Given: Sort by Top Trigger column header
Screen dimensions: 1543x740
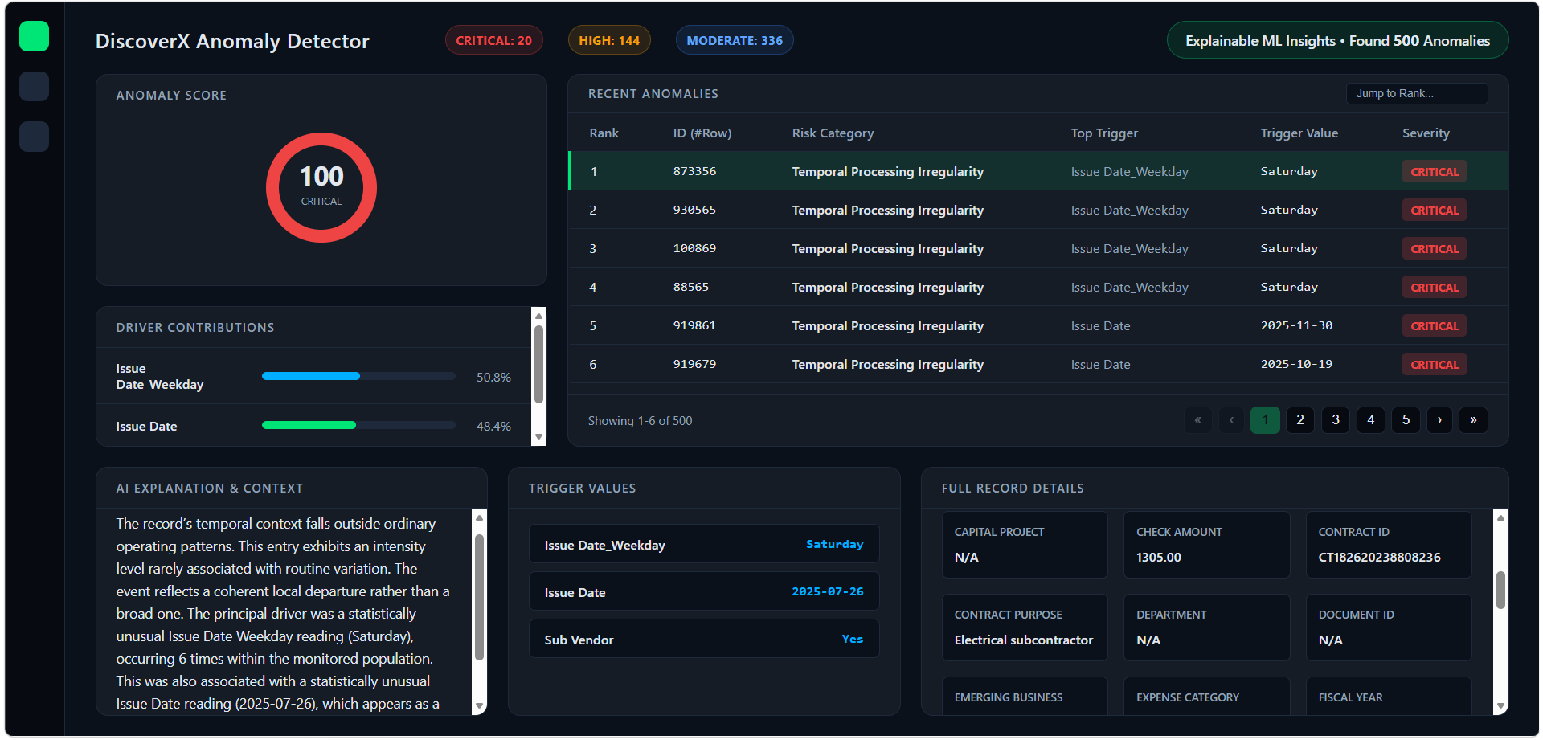Looking at the screenshot, I should tap(1104, 133).
